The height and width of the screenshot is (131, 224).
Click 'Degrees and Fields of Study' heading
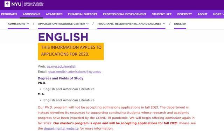[61, 78]
